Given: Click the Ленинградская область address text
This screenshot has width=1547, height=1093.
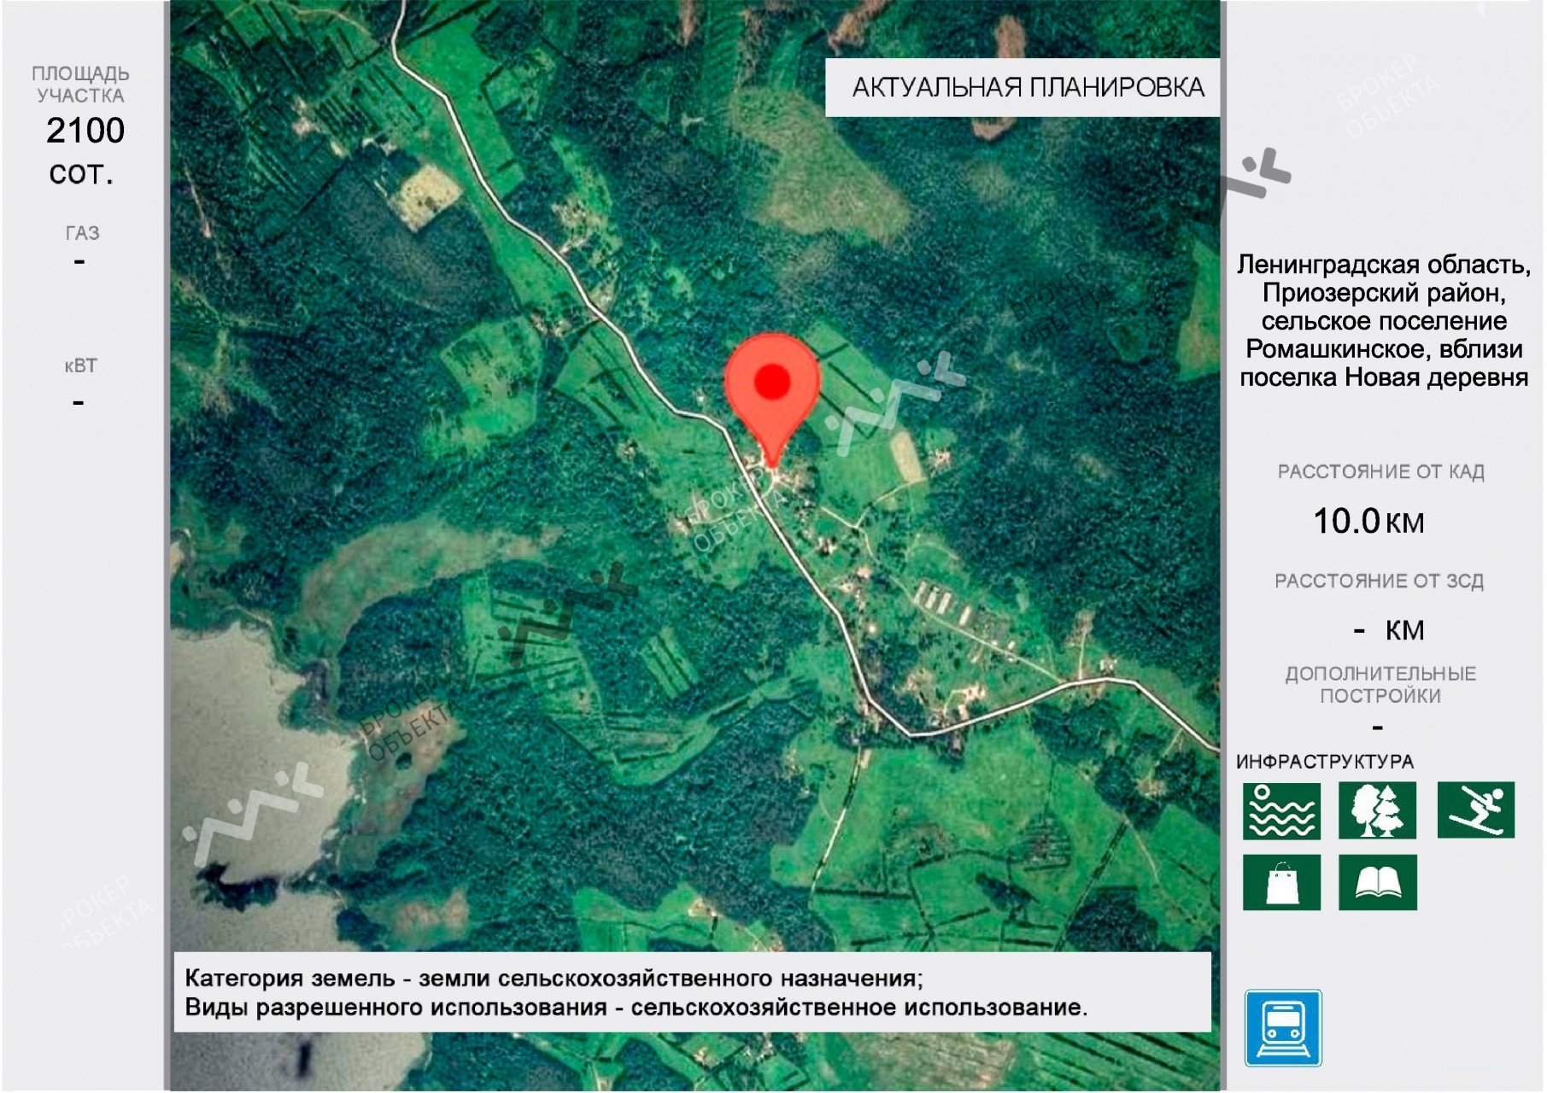Looking at the screenshot, I should (x=1383, y=320).
